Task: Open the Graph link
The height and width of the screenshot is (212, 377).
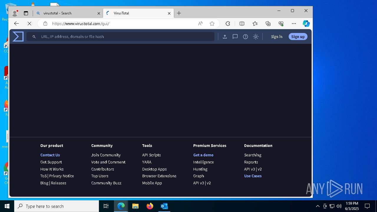Action: click(x=199, y=176)
